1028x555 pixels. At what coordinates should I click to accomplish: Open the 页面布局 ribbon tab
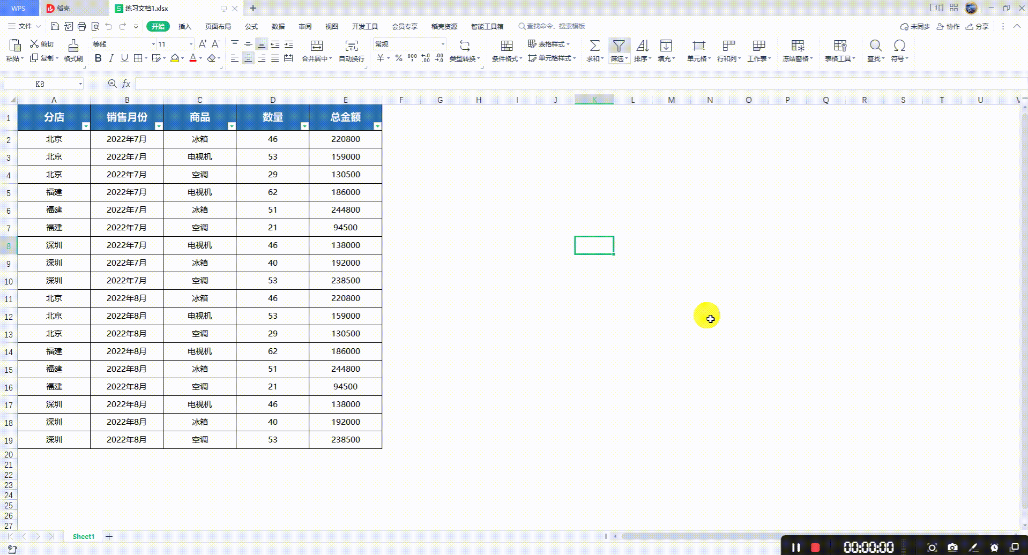pos(218,26)
